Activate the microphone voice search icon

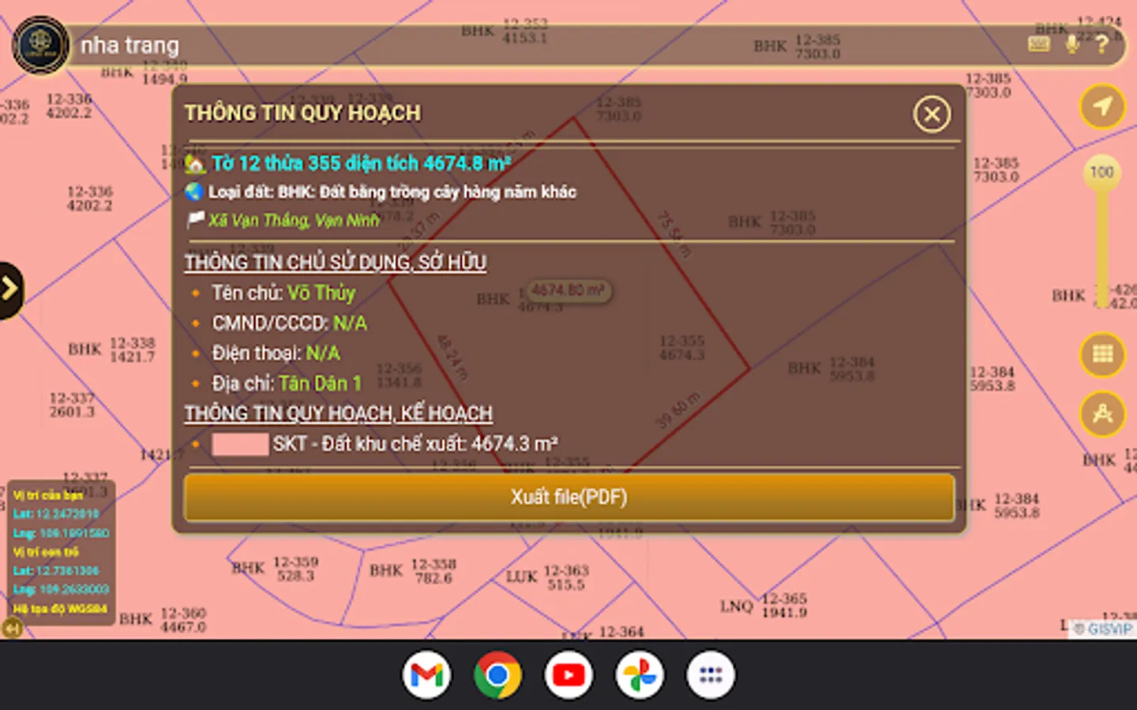1071,44
